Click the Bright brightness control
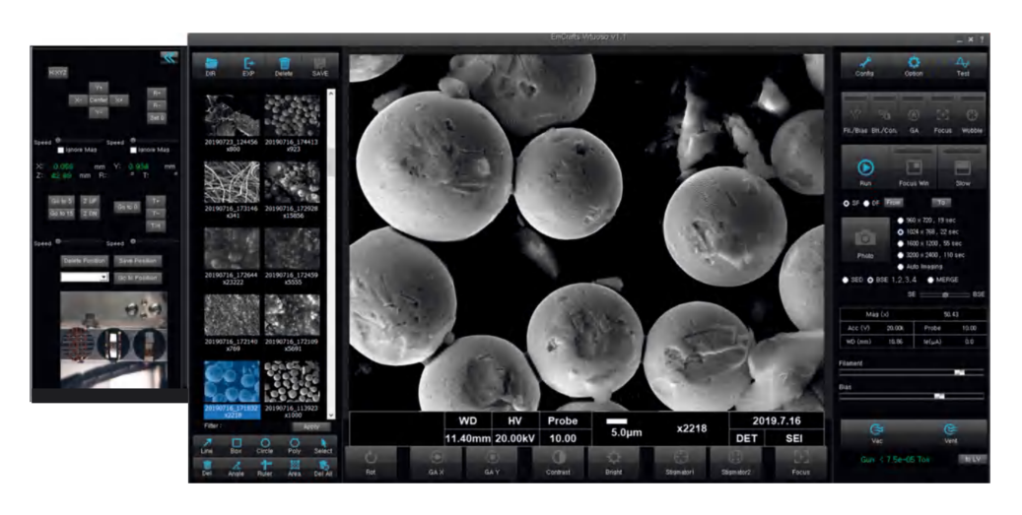 tap(613, 463)
